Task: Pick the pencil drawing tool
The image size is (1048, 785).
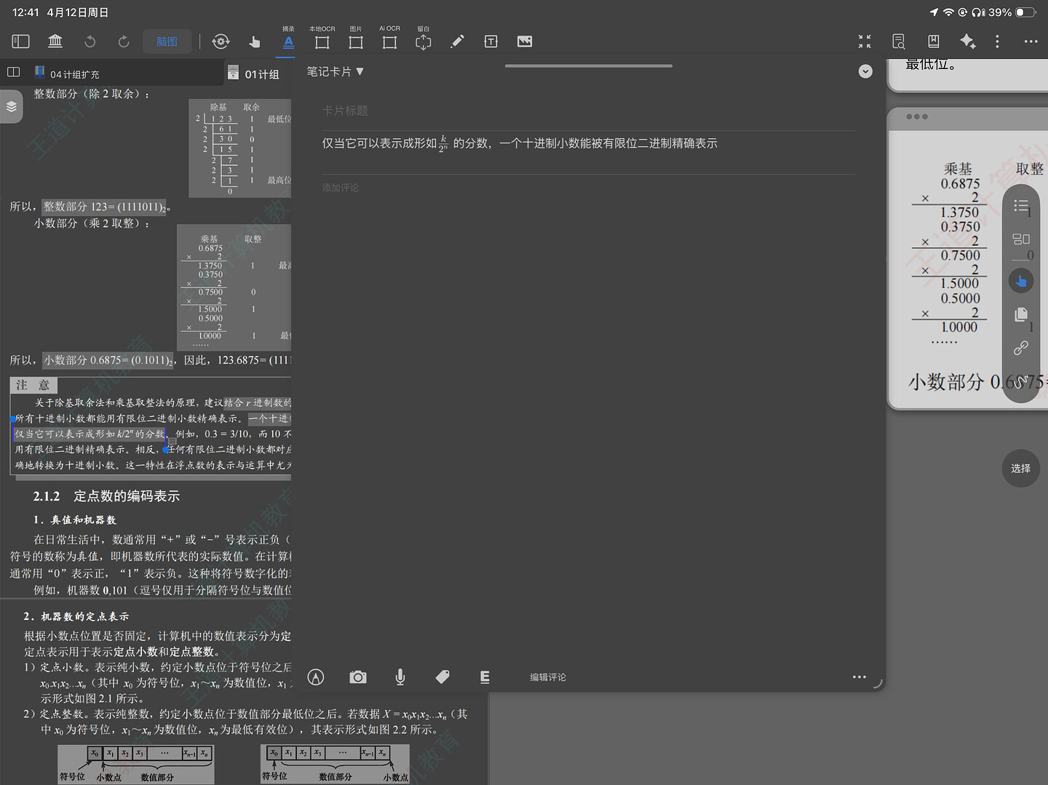Action: [x=457, y=41]
